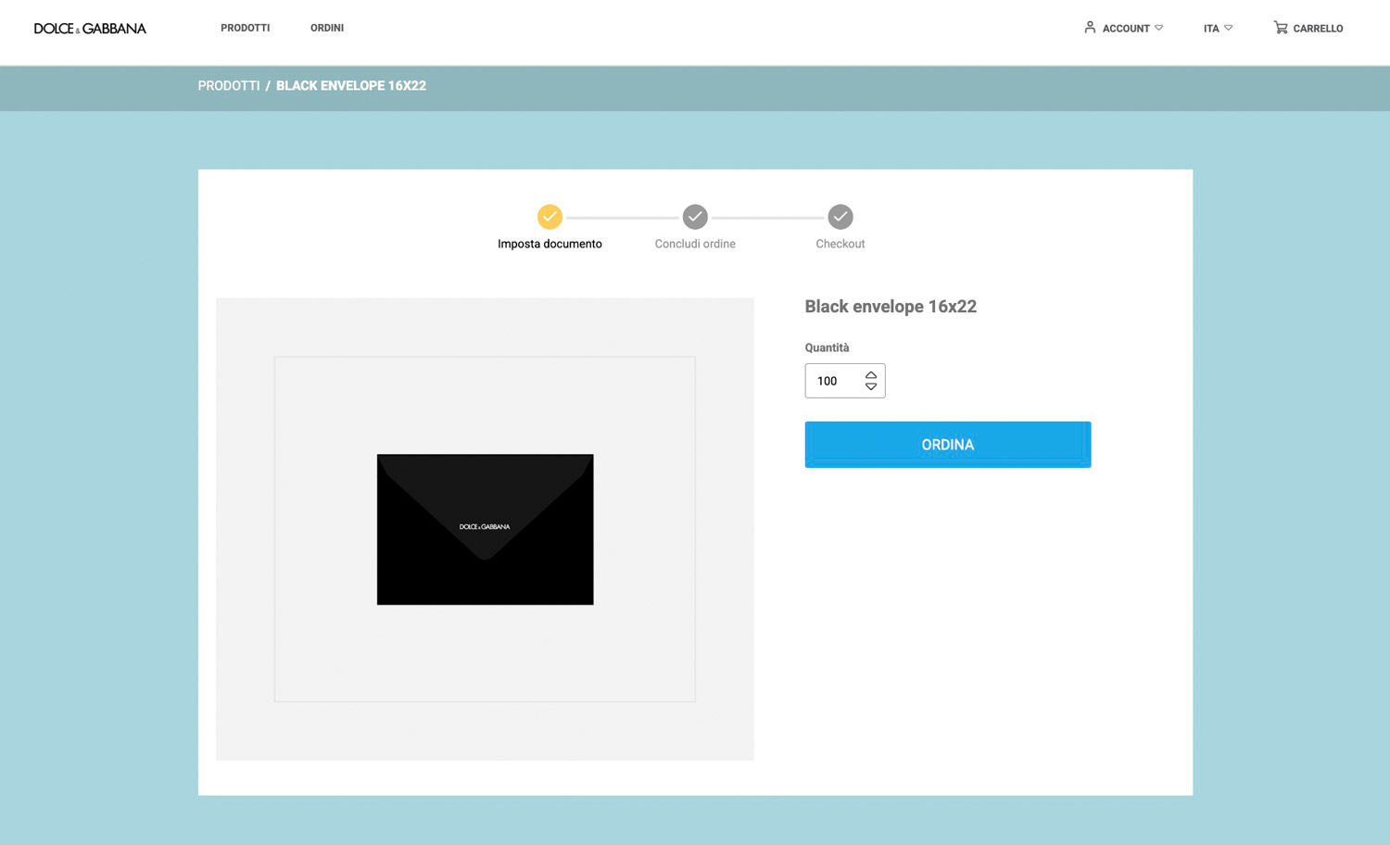The width and height of the screenshot is (1390, 845).
Task: Click the Imposta documento step label
Action: pos(550,244)
